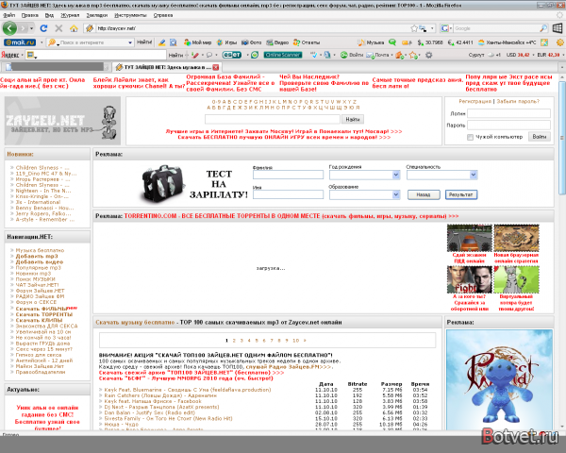The height and width of the screenshot is (453, 566).
Task: Open the Скачать ТОРРЕНТЫ sidebar link
Action: [44, 314]
